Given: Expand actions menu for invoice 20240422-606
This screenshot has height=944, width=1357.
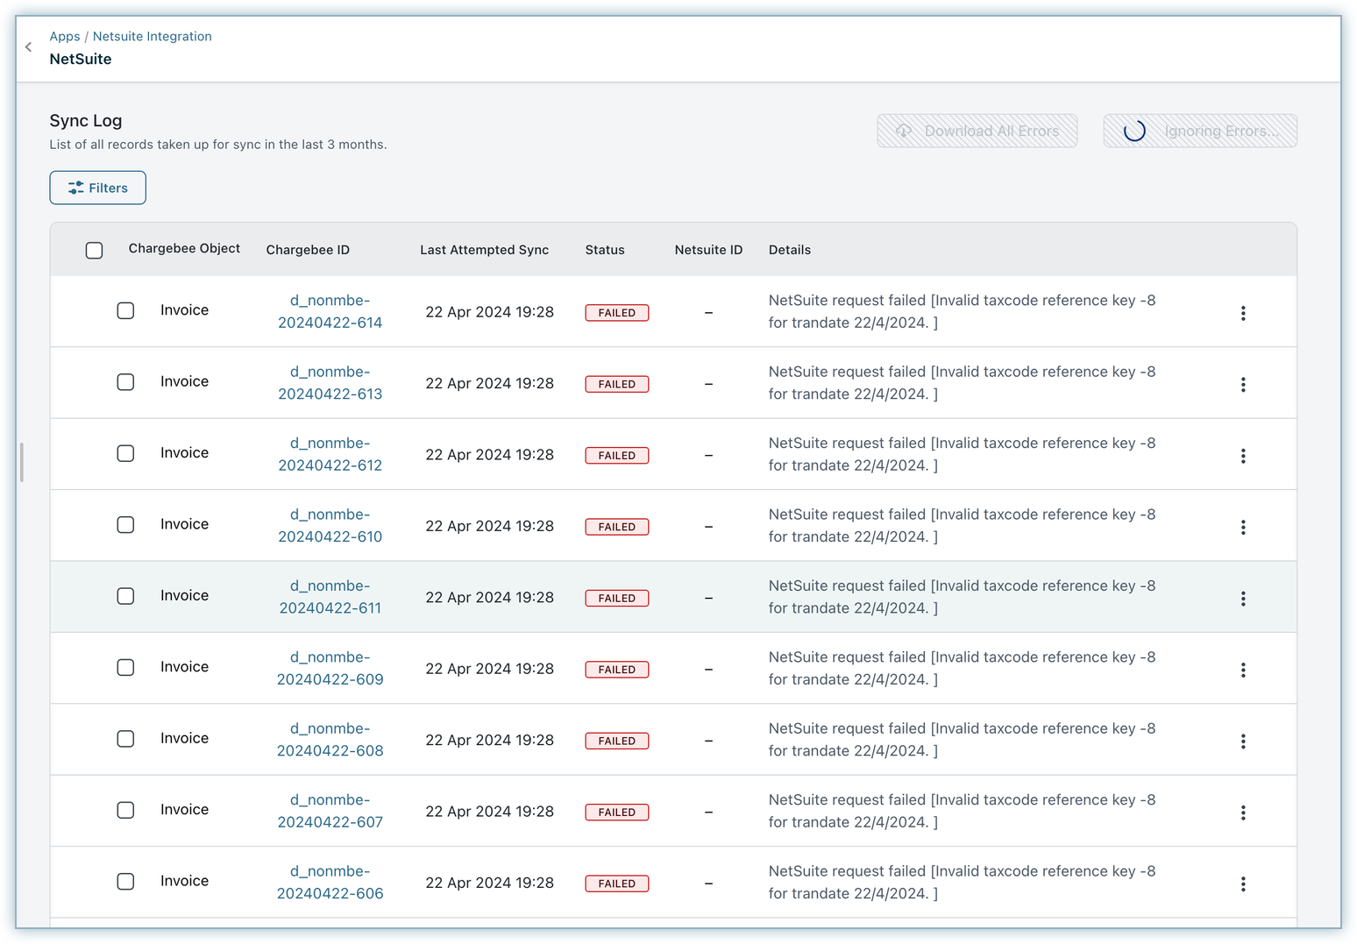Looking at the screenshot, I should click(x=1242, y=884).
